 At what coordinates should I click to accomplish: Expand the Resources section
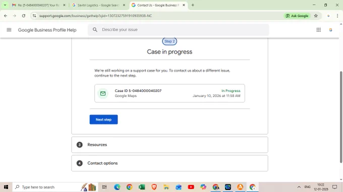tap(169, 145)
